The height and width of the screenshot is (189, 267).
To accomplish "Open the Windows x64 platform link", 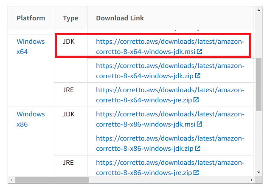I will (31, 47).
